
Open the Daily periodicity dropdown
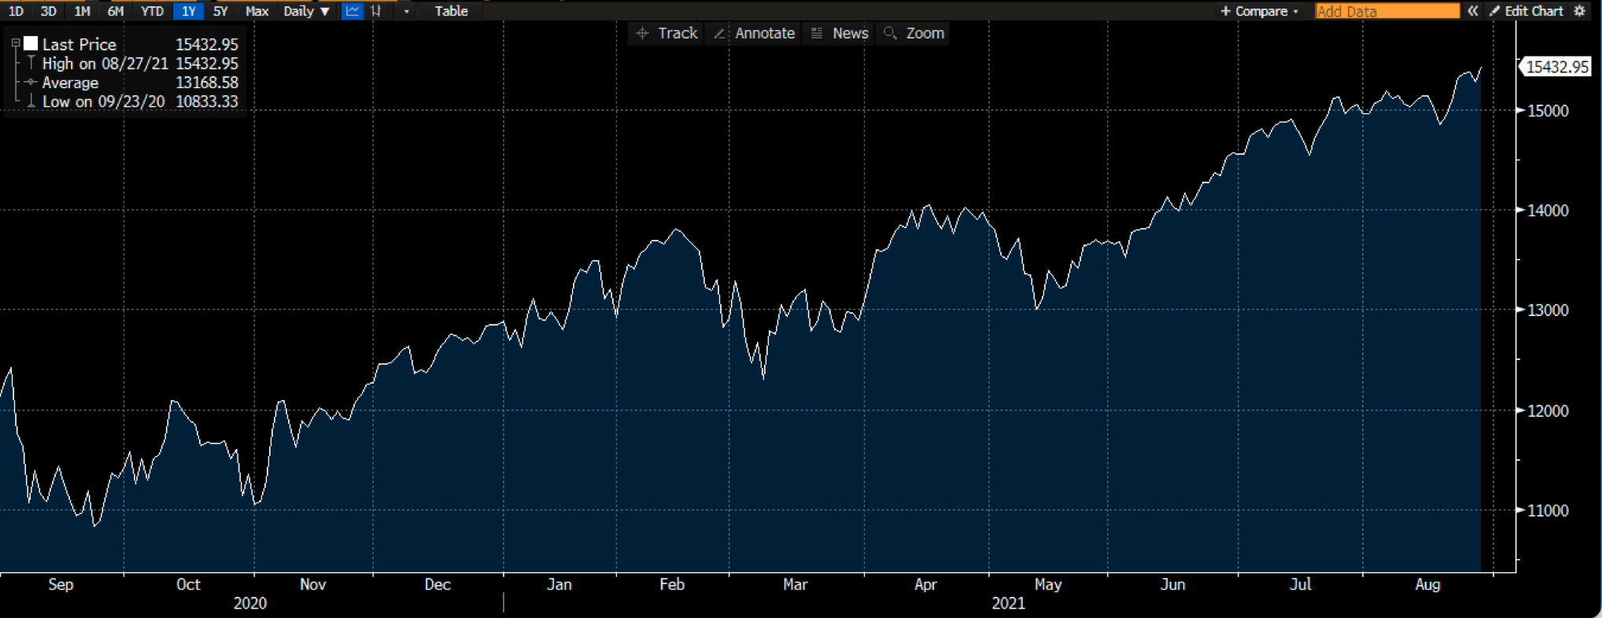pyautogui.click(x=306, y=11)
